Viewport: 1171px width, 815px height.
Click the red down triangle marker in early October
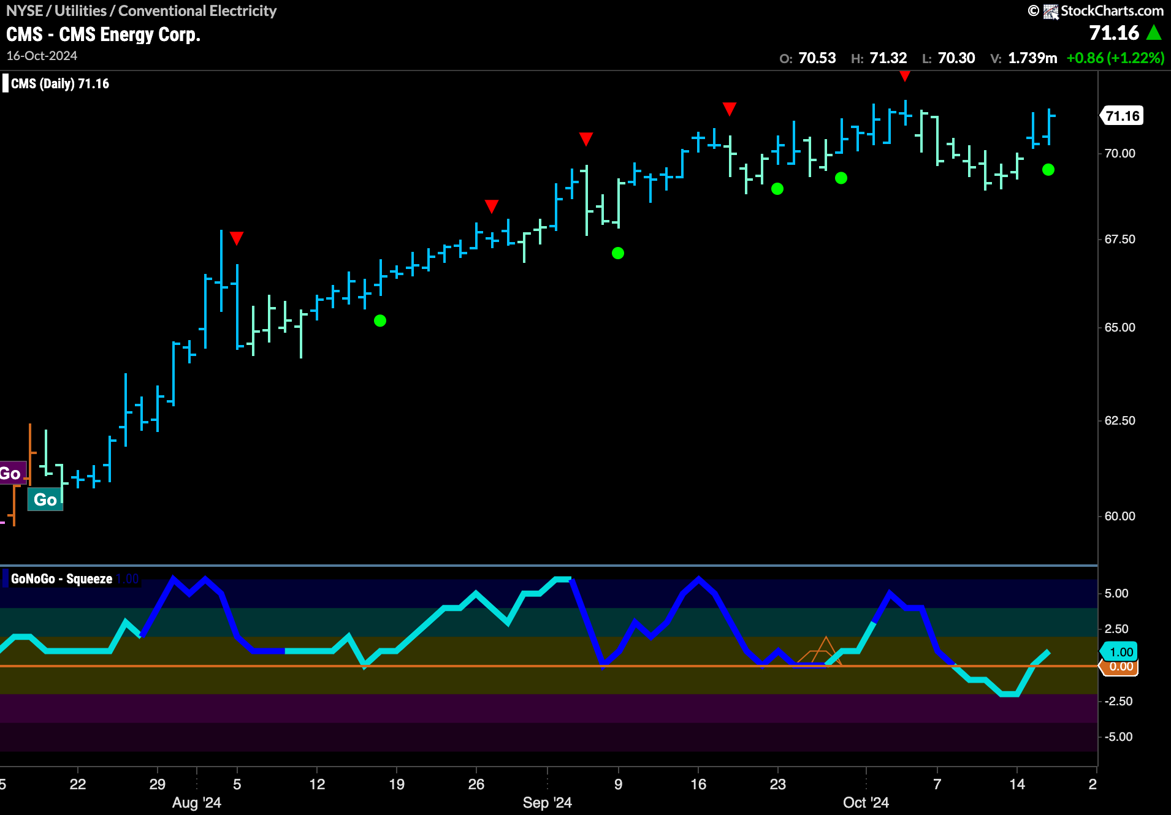pos(905,75)
